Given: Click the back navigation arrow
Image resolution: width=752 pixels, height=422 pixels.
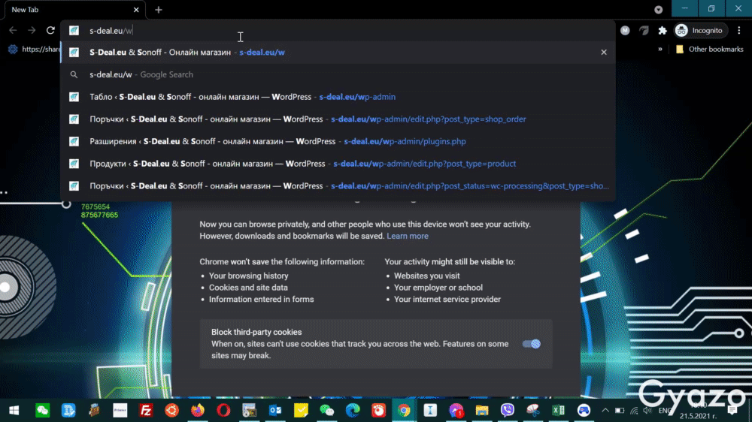Looking at the screenshot, I should click(13, 30).
